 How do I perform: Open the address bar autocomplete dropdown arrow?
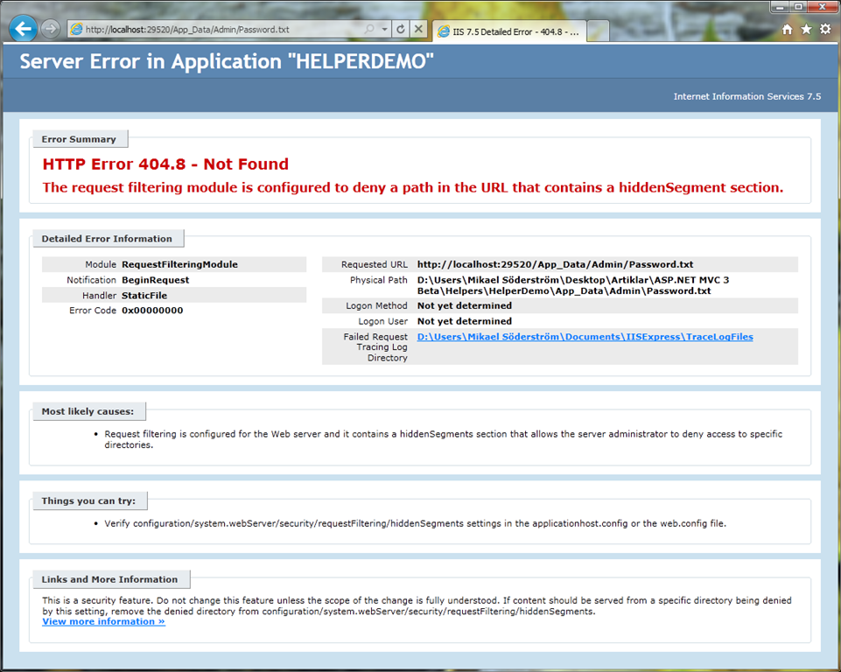click(384, 29)
